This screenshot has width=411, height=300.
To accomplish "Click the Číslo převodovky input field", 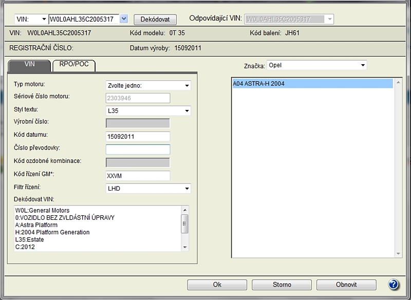I will [138, 149].
